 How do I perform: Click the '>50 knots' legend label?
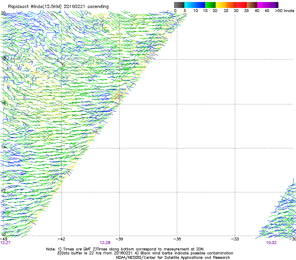[284, 11]
